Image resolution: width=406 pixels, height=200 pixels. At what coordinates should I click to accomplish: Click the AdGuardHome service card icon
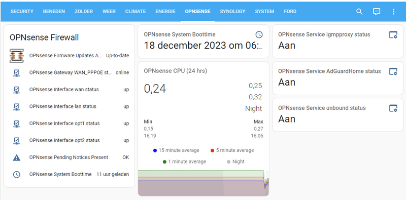coord(393,71)
